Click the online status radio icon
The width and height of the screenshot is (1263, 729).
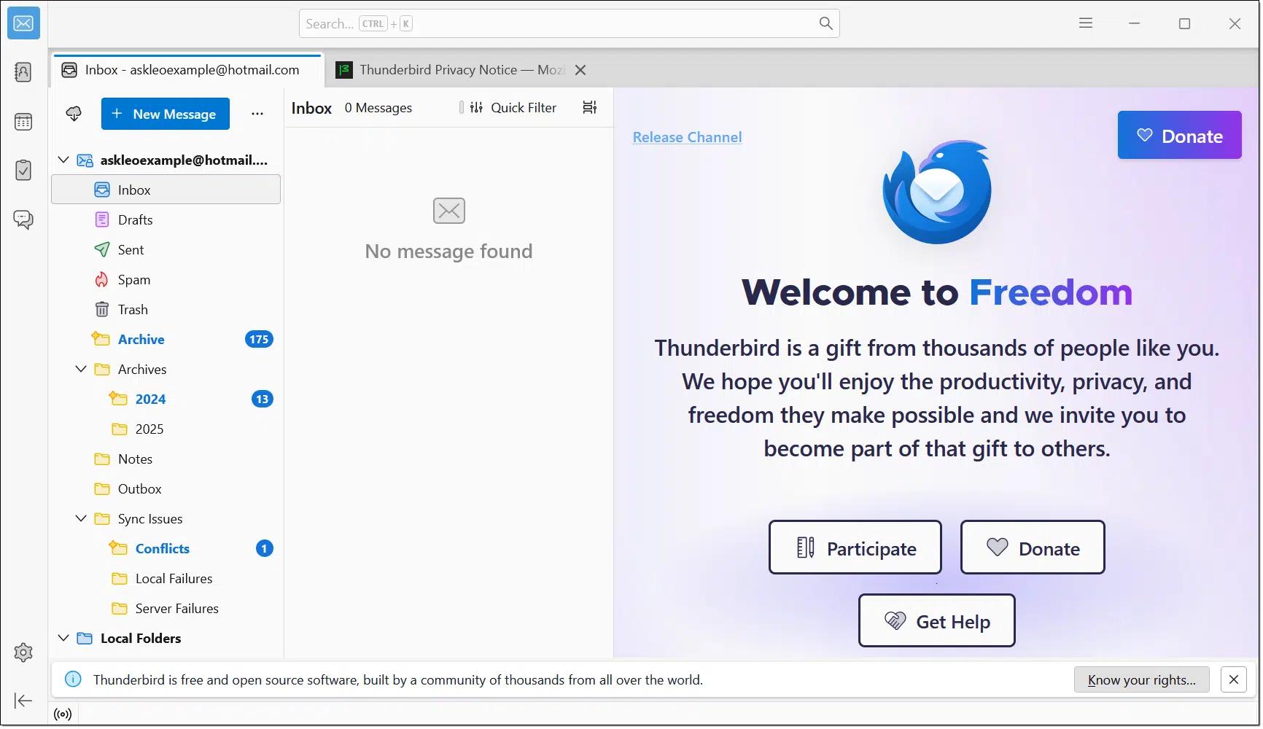(63, 714)
